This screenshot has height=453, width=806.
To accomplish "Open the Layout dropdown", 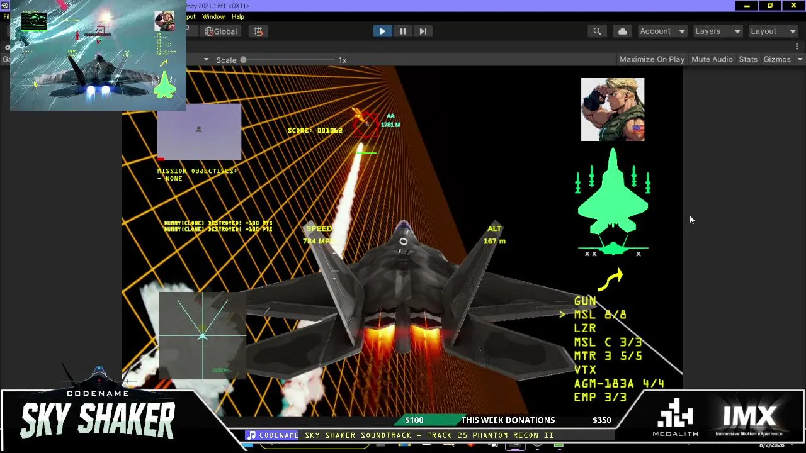I will tap(773, 31).
